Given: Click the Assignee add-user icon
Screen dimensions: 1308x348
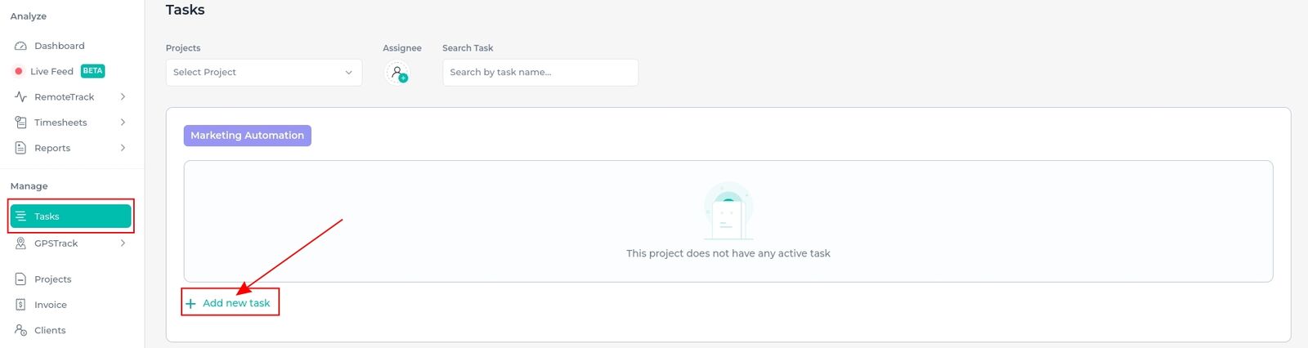Looking at the screenshot, I should pos(397,73).
